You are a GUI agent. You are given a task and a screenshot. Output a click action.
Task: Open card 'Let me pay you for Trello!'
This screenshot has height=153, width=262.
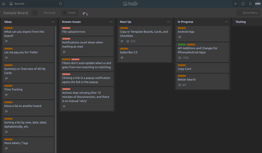pos(28,54)
